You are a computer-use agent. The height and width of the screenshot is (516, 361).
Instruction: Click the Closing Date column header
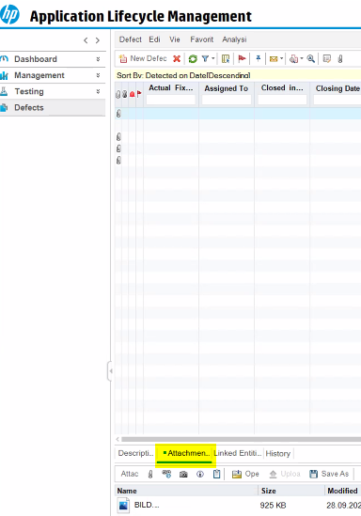click(x=337, y=88)
